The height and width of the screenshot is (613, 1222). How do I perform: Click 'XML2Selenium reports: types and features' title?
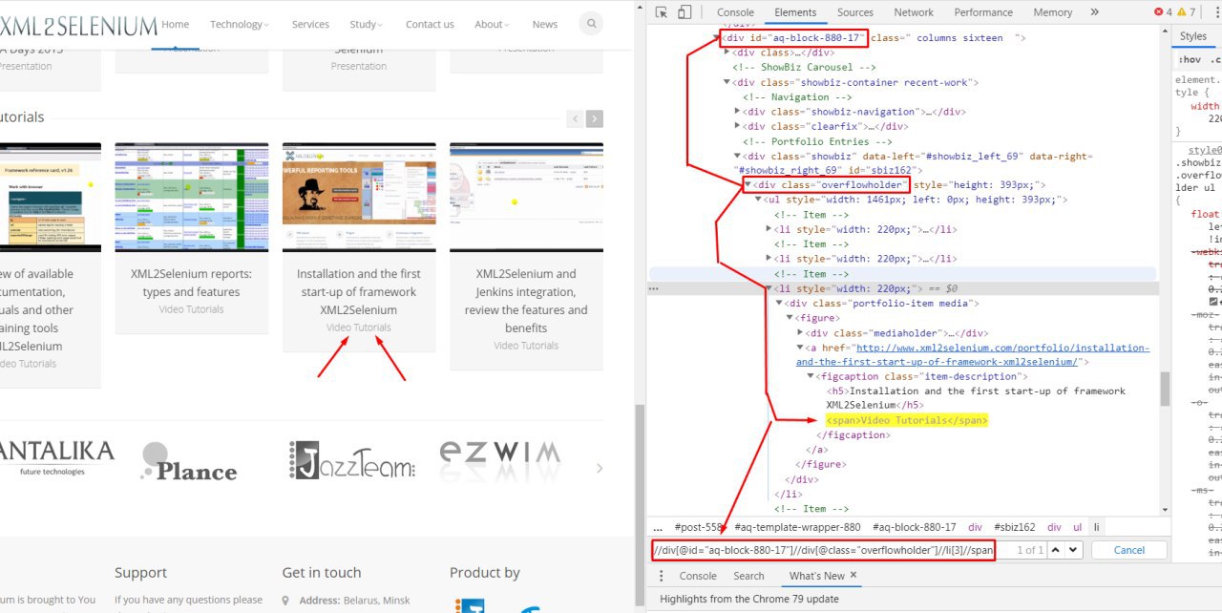[191, 283]
